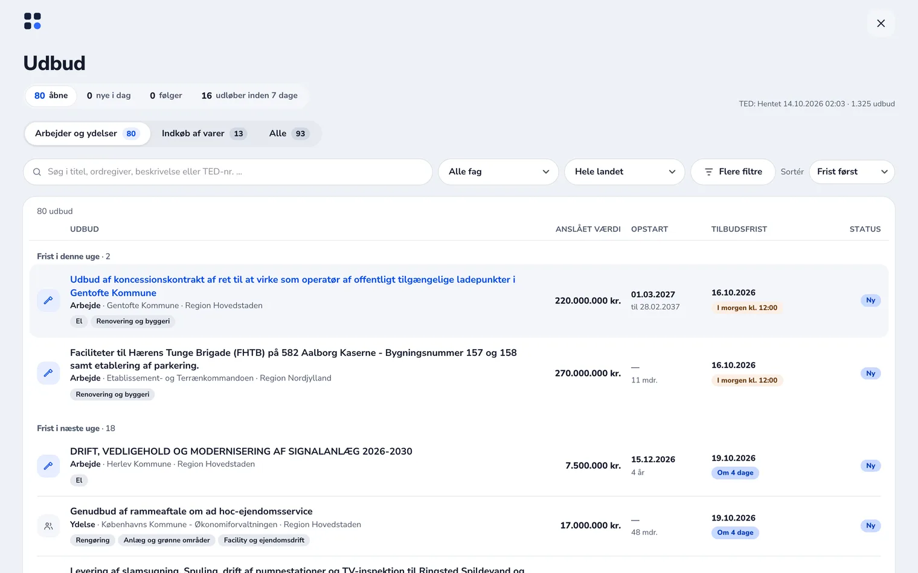Open the Genudbud af rammeaftale tender
The height and width of the screenshot is (573, 918).
pyautogui.click(x=191, y=511)
